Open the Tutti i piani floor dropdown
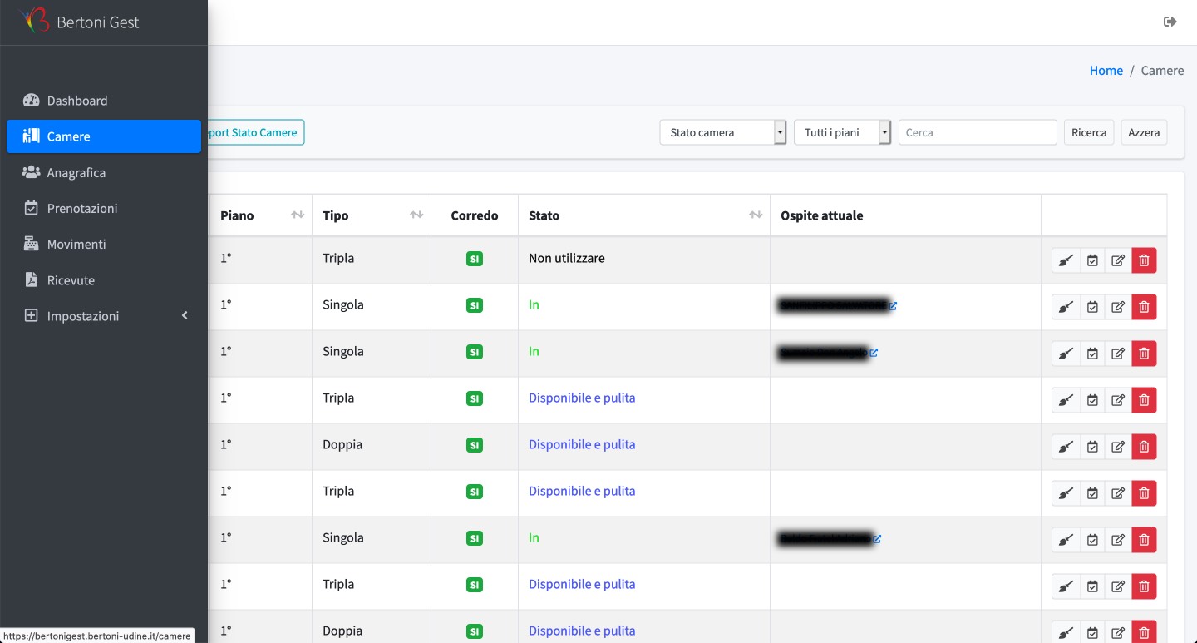Viewport: 1197px width, 643px height. 843,132
